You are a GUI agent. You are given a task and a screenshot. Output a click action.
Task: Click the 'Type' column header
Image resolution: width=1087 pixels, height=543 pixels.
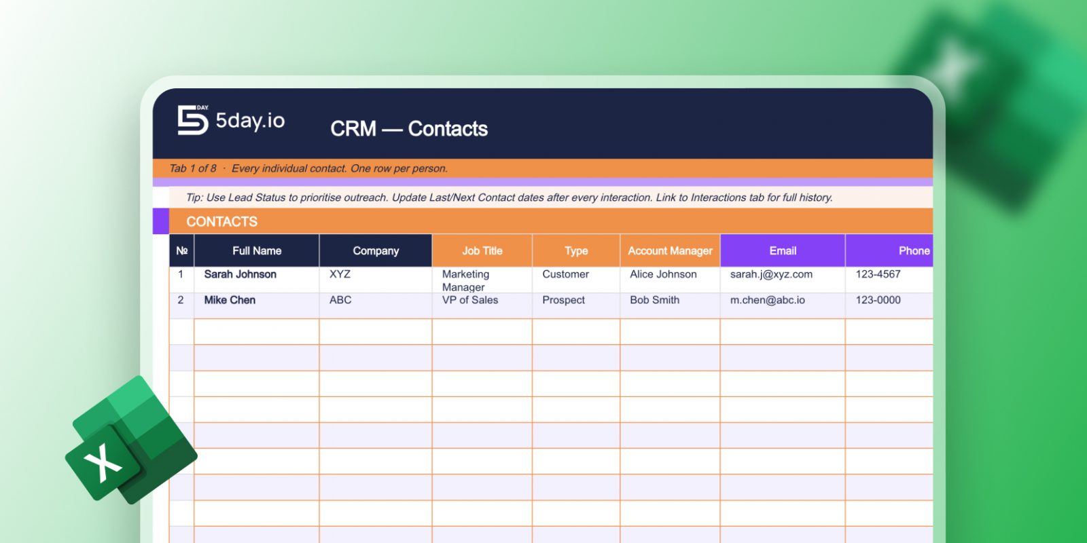576,250
